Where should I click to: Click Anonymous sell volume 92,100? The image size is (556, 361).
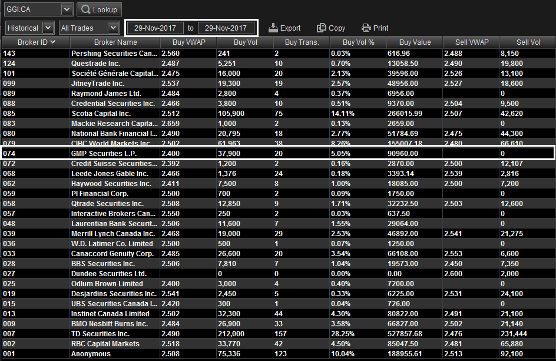[512, 354]
